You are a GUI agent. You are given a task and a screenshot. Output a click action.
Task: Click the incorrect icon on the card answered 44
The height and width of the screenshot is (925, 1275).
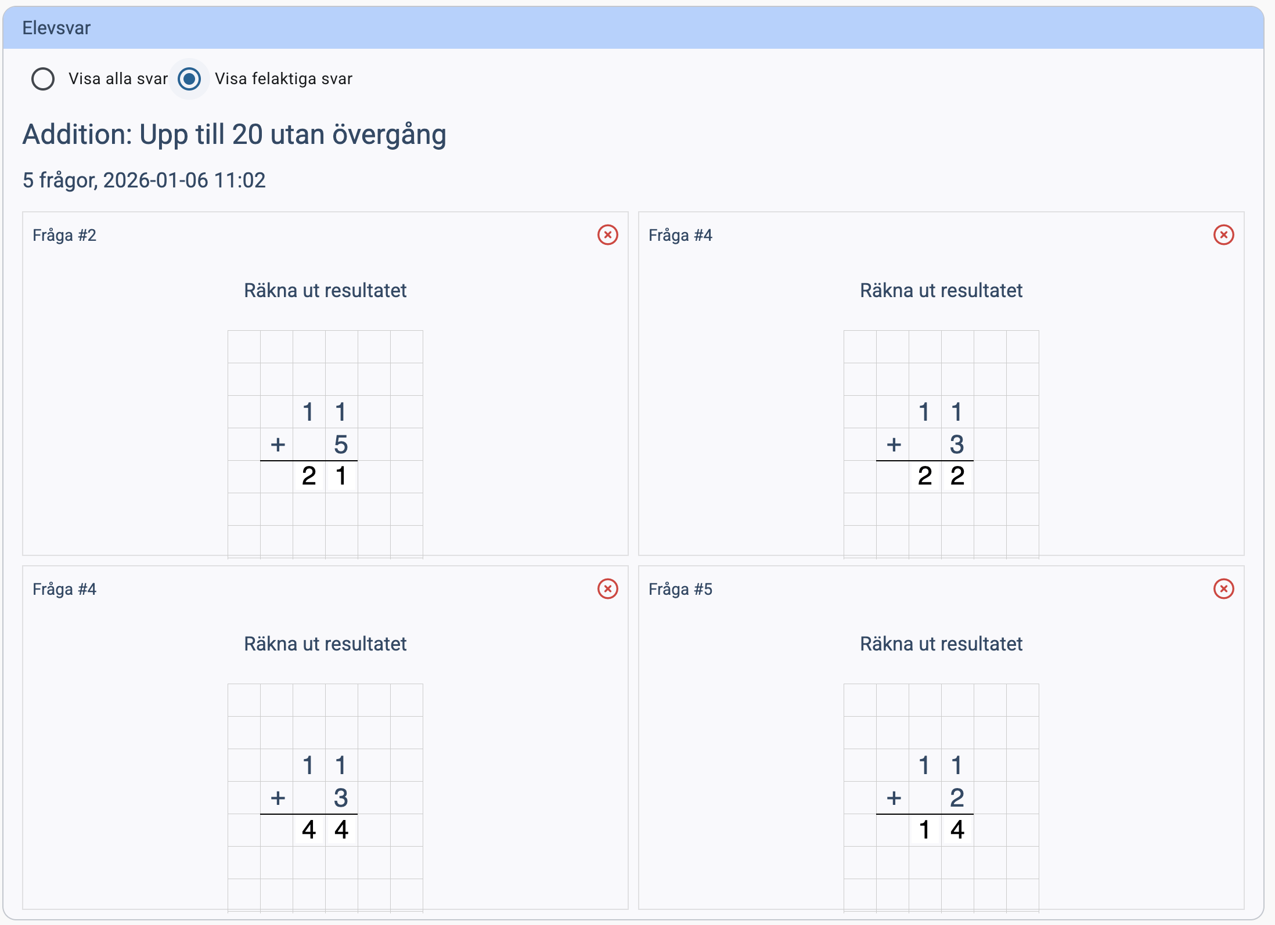(607, 589)
